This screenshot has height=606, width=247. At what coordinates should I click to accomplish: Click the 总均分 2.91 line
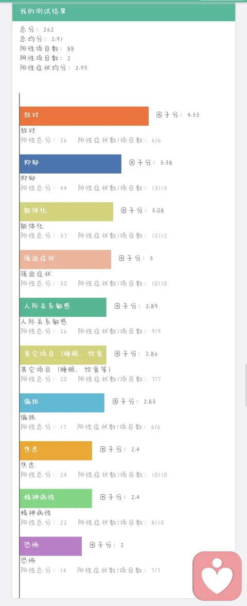pyautogui.click(x=42, y=39)
